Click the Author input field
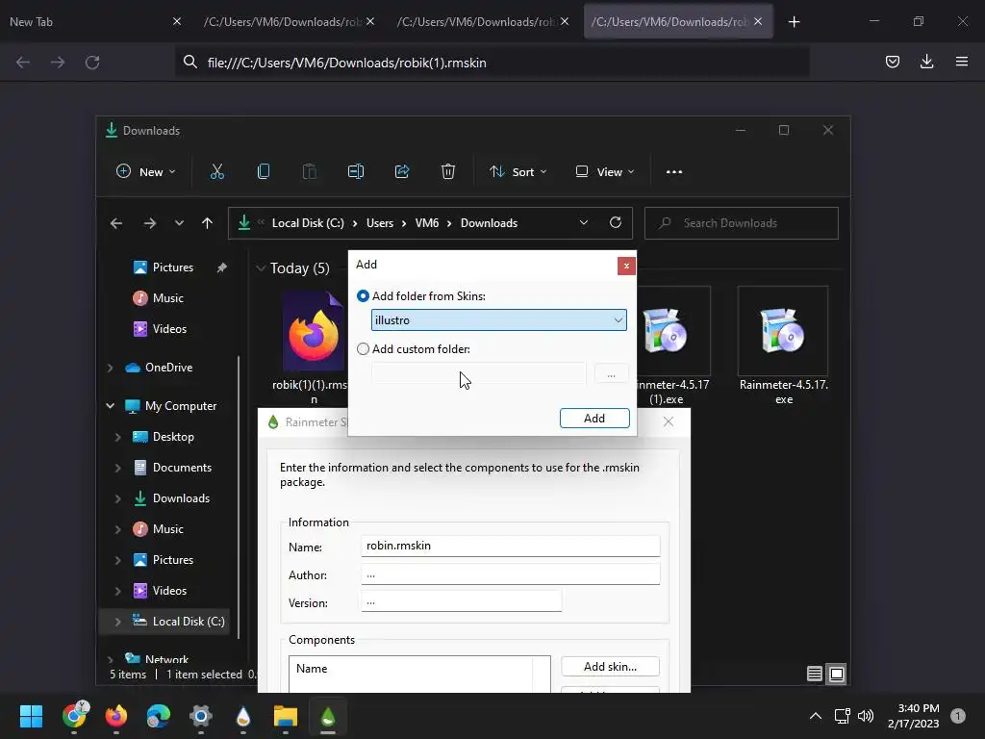Viewport: 985px width, 739px height. coord(511,574)
